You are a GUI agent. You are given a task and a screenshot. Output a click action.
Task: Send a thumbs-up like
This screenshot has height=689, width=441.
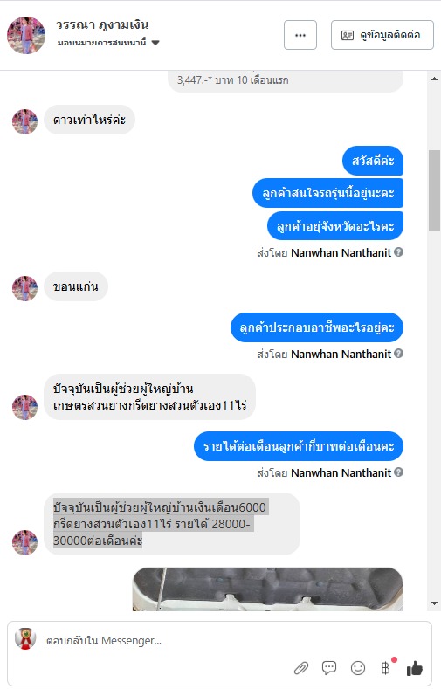click(414, 668)
